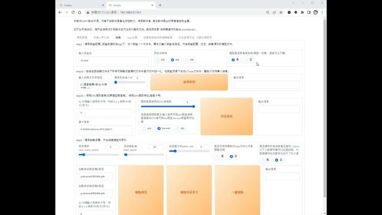Open the browser home page
This screenshot has height=215, width=382.
(x=79, y=12)
